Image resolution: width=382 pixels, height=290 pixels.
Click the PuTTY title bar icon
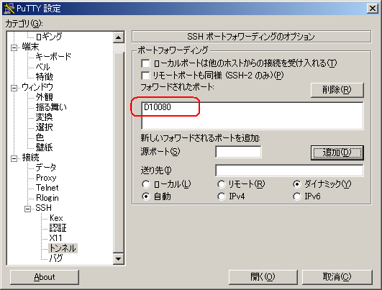pos(9,8)
